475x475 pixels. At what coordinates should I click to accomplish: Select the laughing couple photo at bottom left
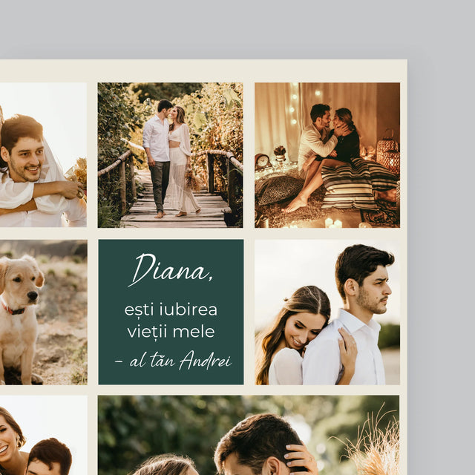42,436
